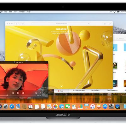
Task: Check battery status icon in menu bar
Action: pos(118,12)
